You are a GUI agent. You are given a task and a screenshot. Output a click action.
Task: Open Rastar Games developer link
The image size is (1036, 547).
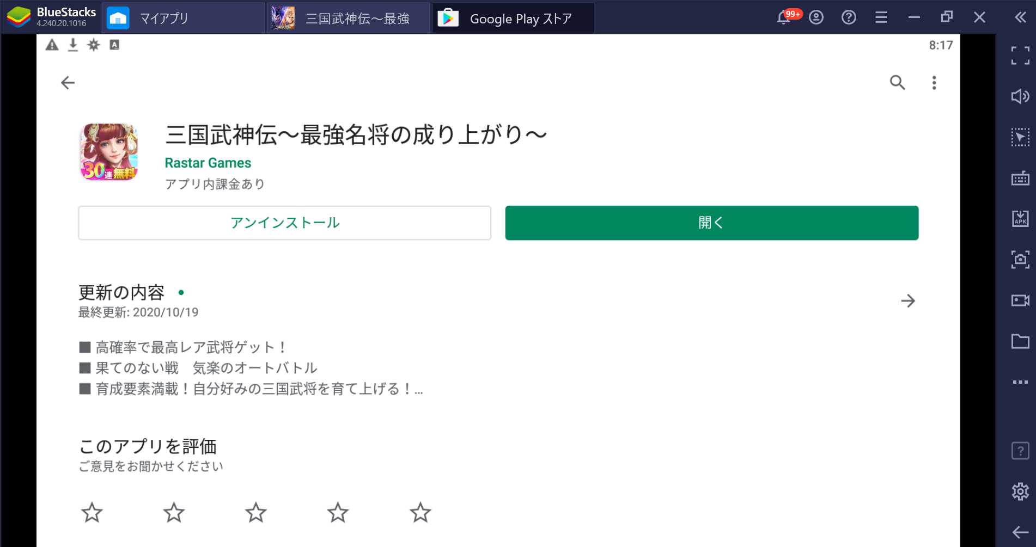[x=208, y=163]
